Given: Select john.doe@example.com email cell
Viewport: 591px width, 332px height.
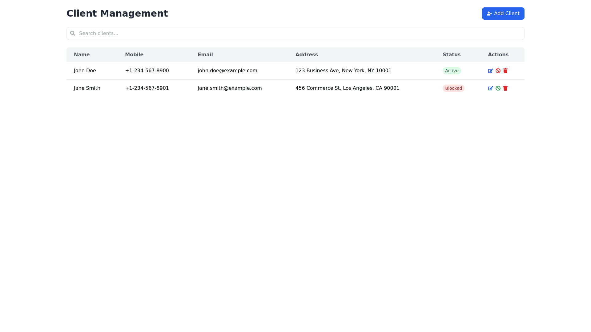Looking at the screenshot, I should click(x=227, y=71).
